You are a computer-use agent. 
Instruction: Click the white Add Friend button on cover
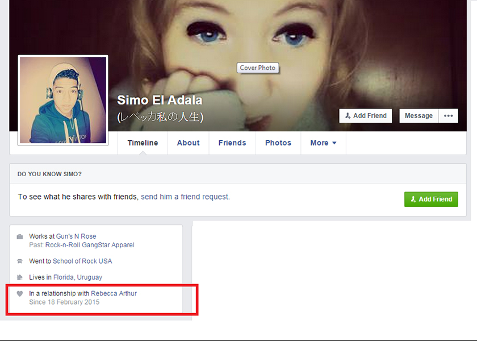pos(366,116)
